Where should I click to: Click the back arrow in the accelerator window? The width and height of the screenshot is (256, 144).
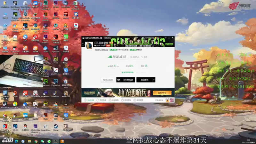point(83,44)
